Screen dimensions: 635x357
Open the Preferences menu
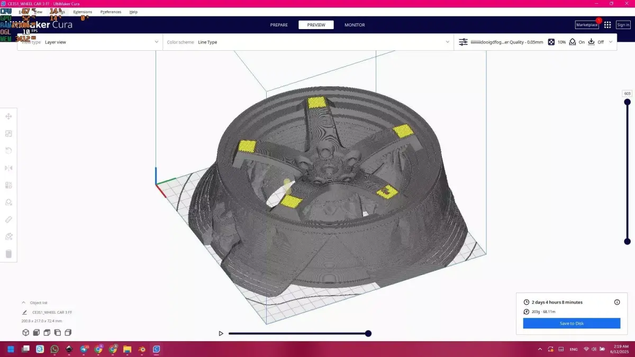(x=111, y=12)
